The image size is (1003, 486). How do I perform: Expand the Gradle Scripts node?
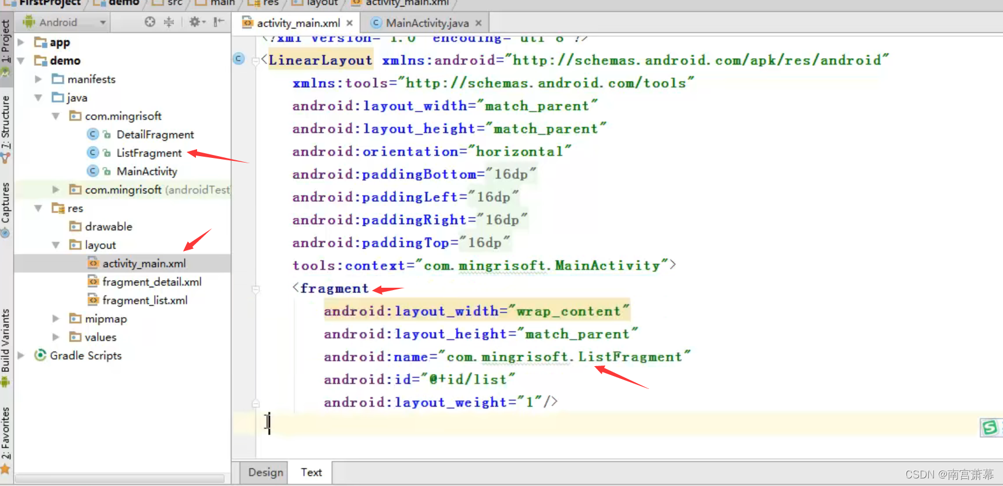[x=21, y=356]
